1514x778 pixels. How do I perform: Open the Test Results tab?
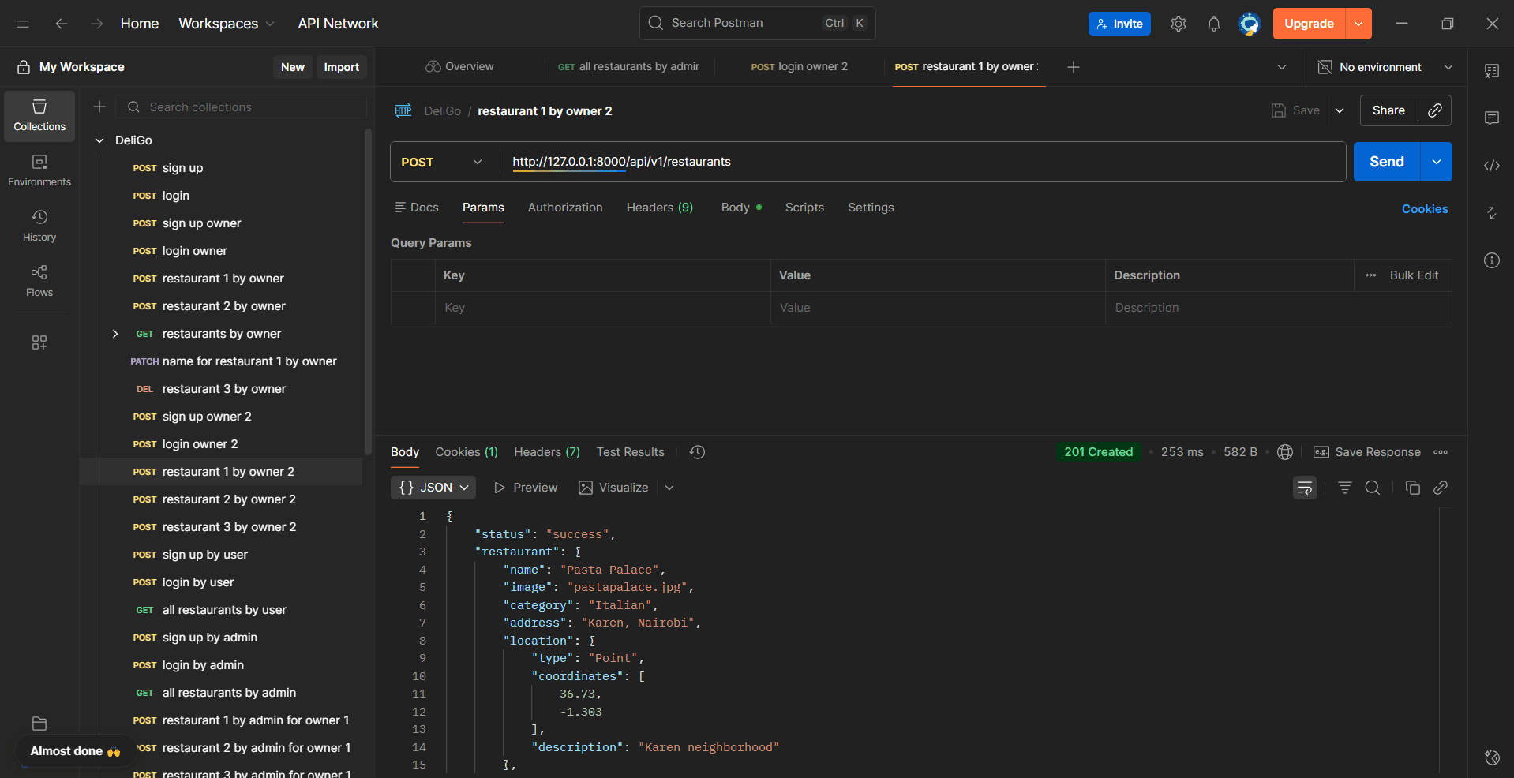click(631, 452)
